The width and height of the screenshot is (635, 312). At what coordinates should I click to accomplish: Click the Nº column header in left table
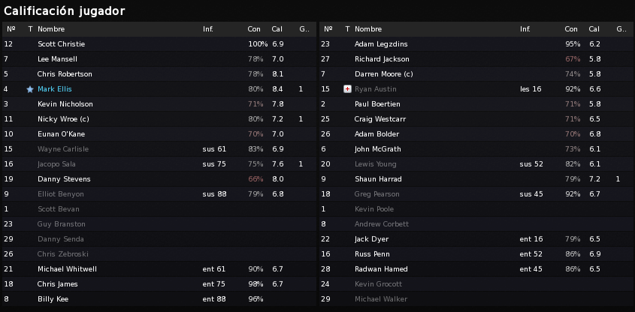click(11, 29)
